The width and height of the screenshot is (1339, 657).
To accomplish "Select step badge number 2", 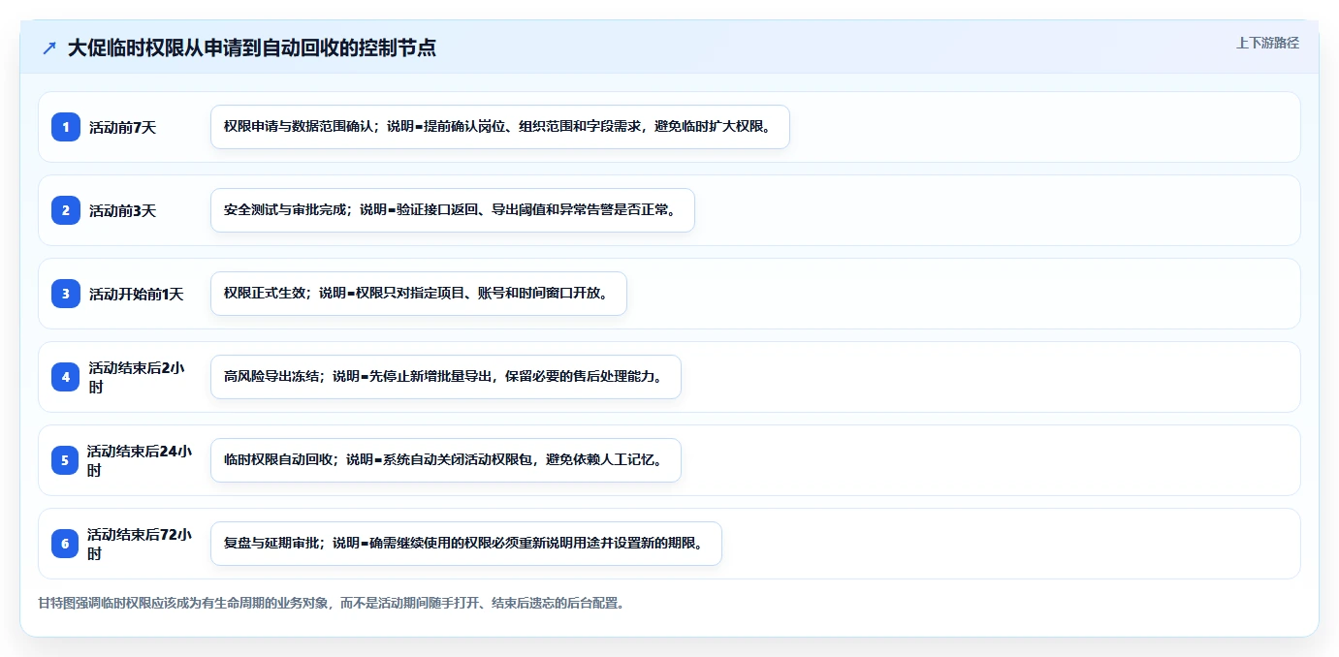I will click(66, 209).
